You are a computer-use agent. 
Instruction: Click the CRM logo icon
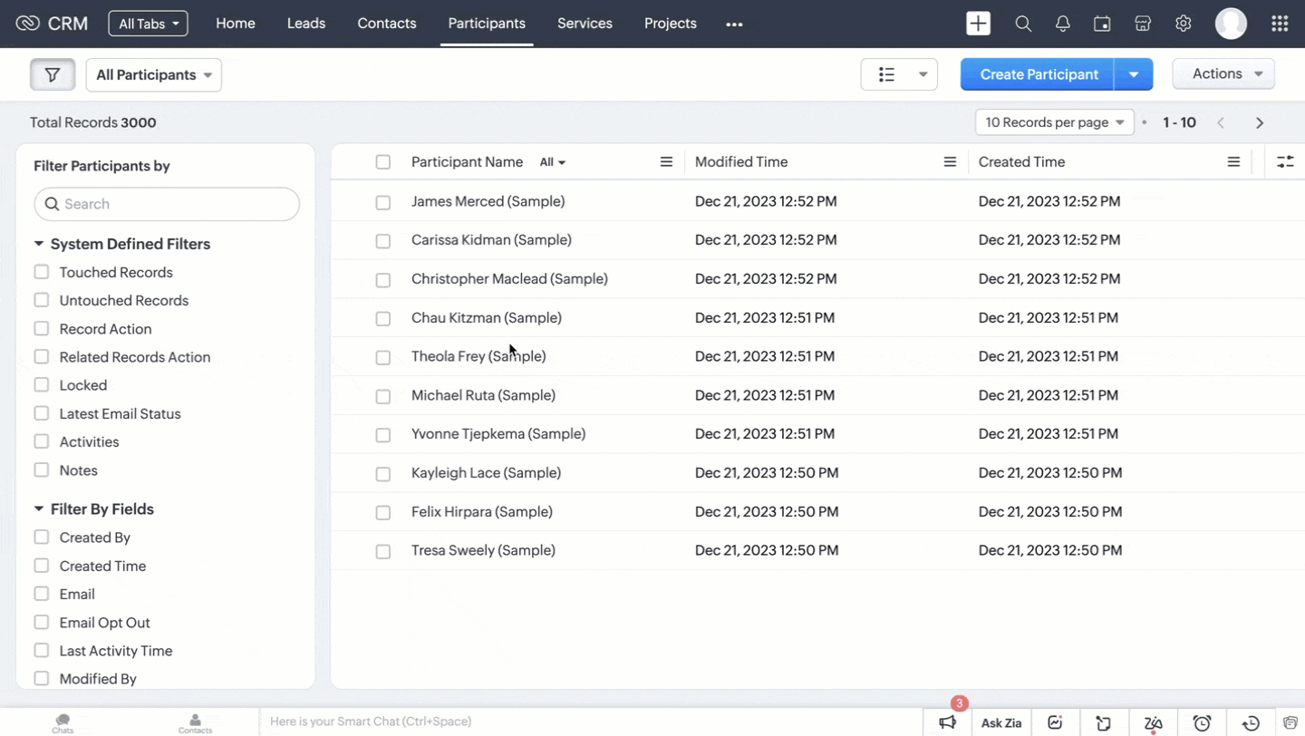(x=27, y=24)
